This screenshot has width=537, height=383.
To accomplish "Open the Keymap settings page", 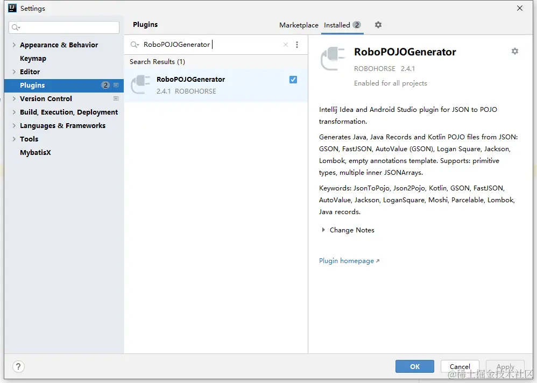I will [33, 58].
